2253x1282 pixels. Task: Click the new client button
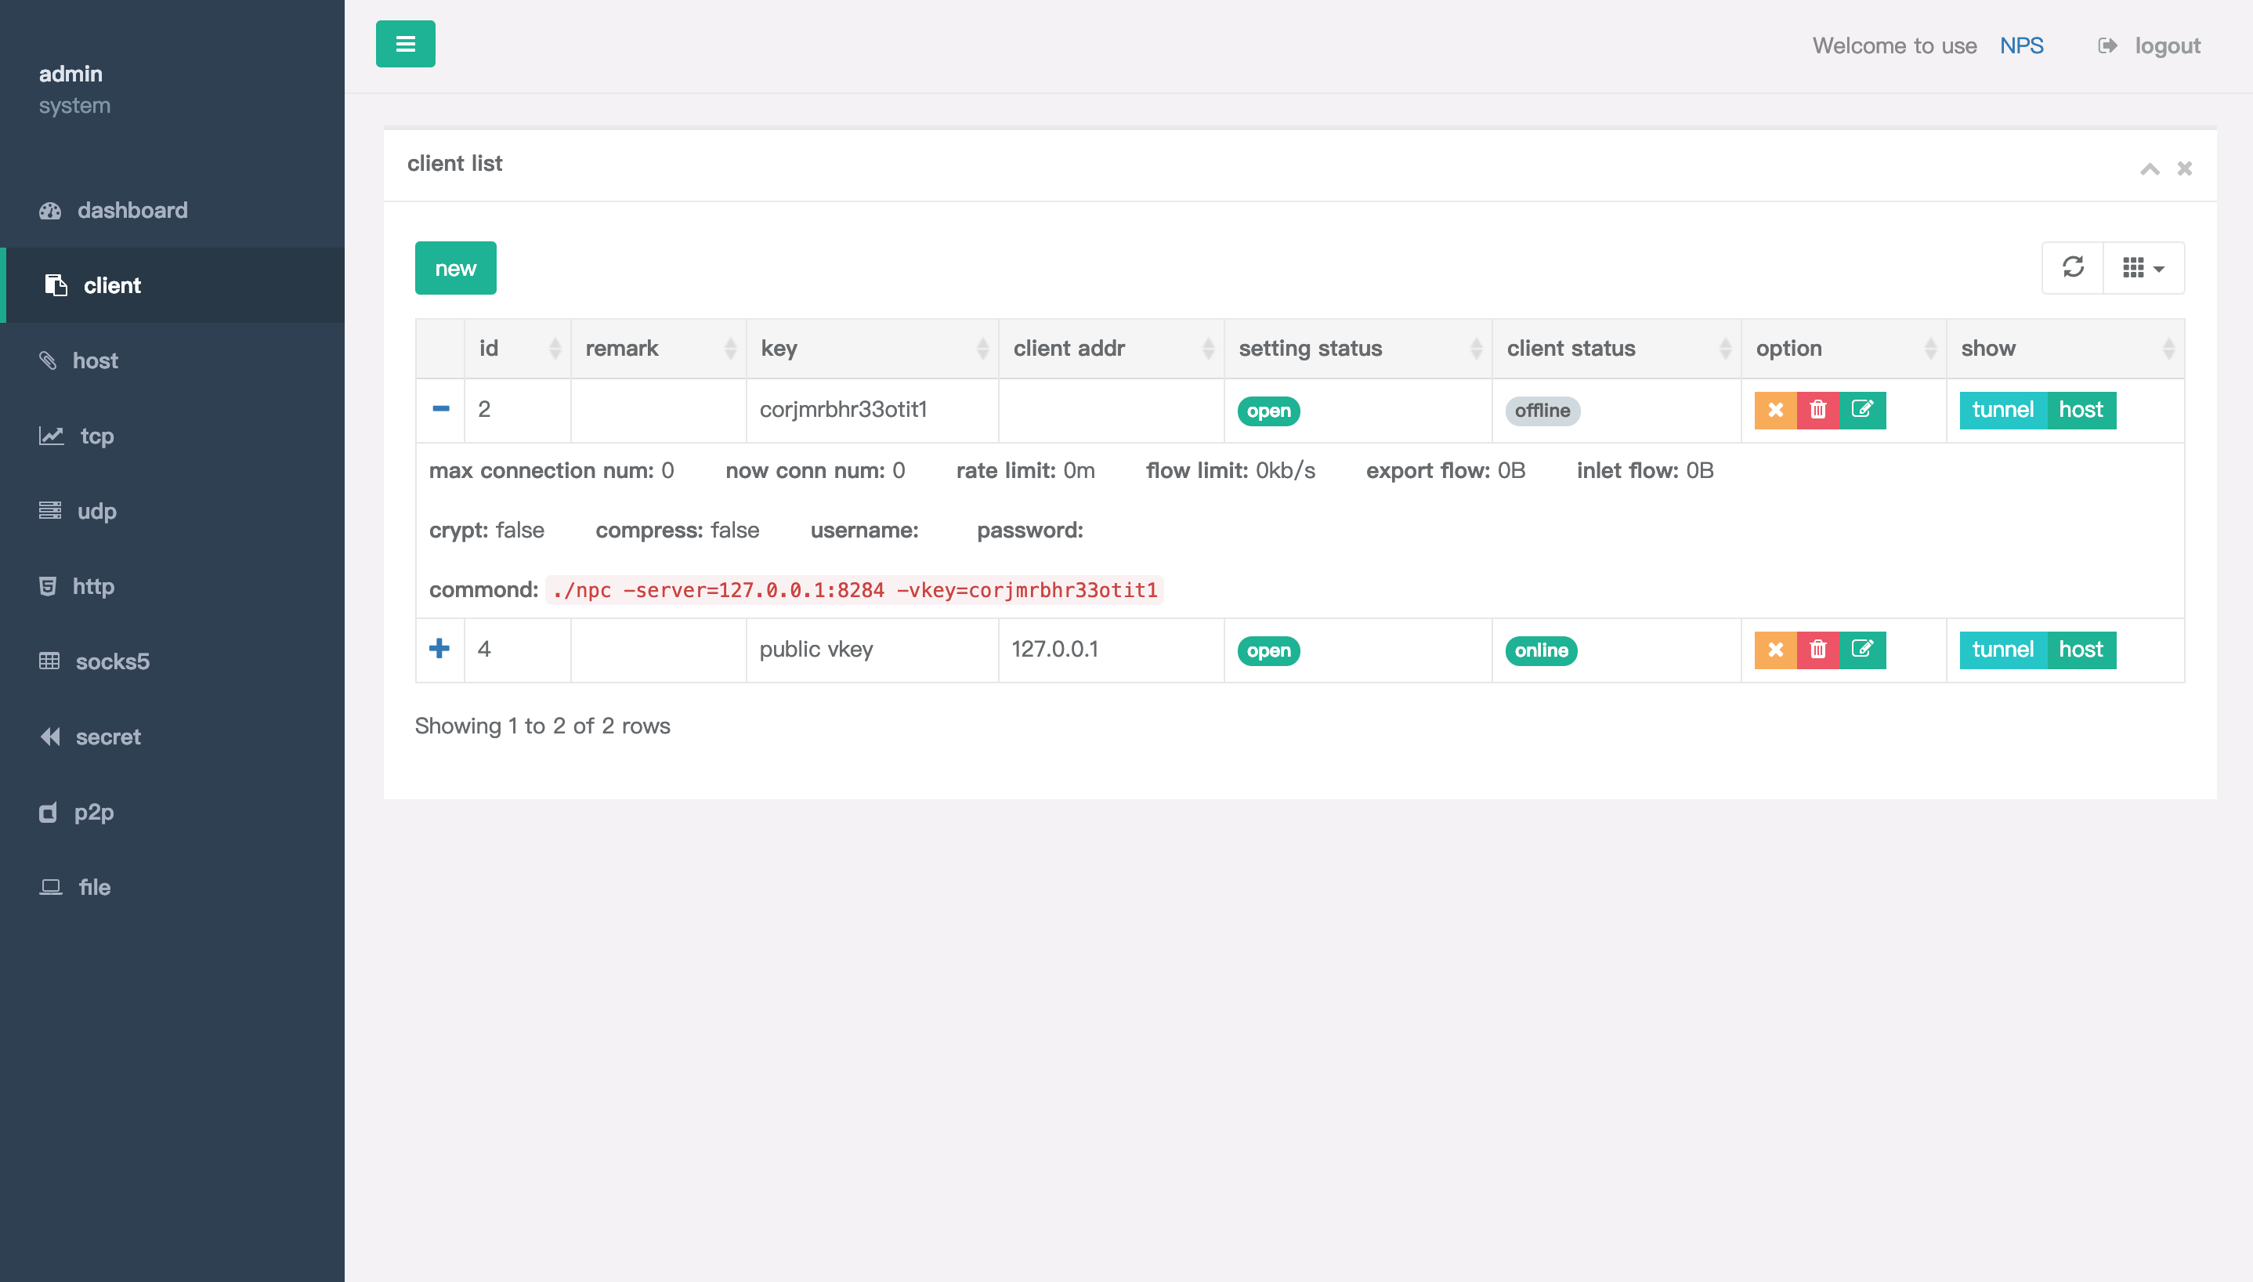pyautogui.click(x=455, y=268)
